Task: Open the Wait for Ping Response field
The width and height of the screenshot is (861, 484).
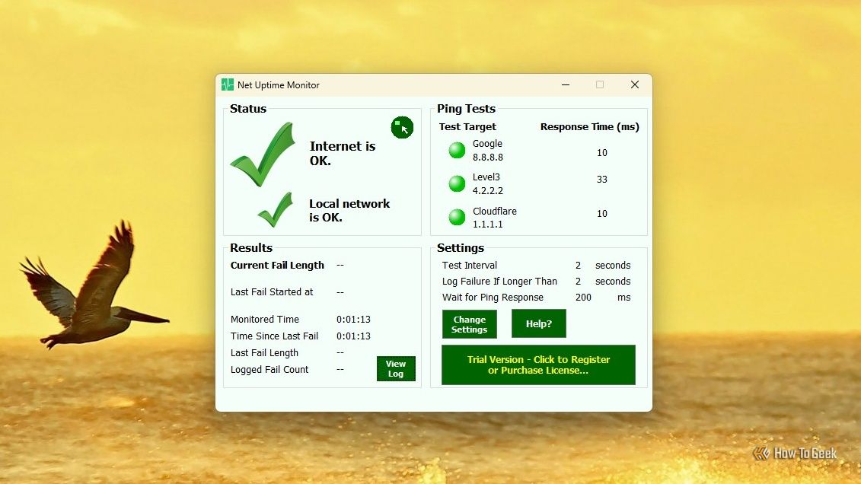Action: click(583, 297)
